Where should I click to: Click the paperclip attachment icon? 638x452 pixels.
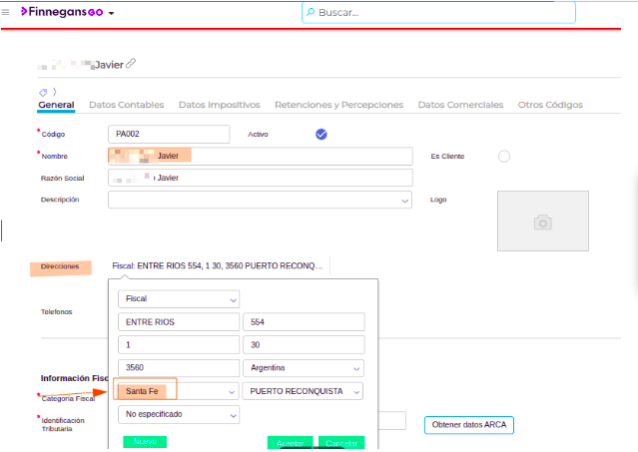(x=131, y=64)
